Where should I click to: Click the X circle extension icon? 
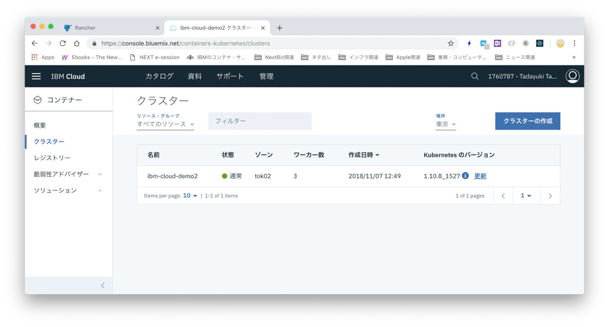(x=526, y=43)
